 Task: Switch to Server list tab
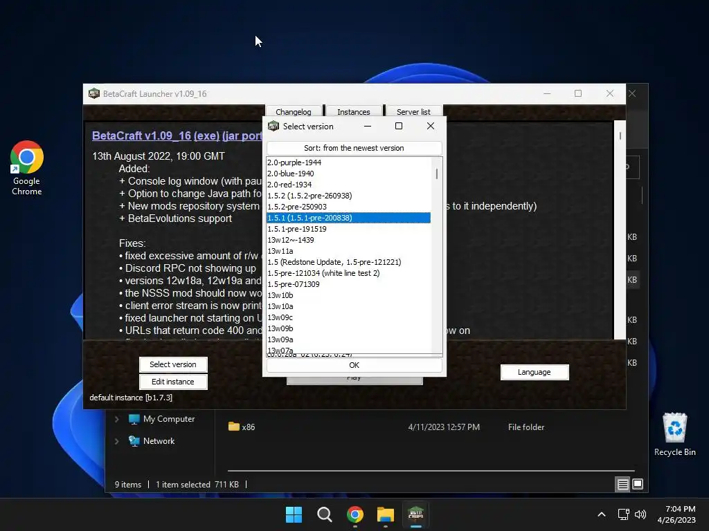point(414,111)
